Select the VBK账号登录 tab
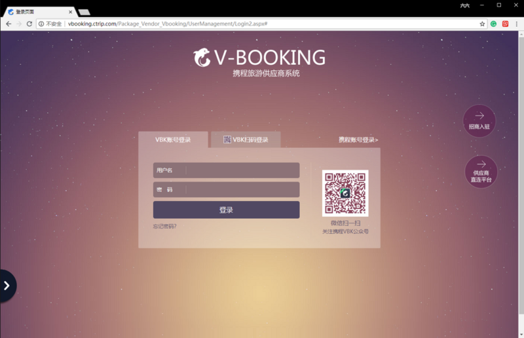Image resolution: width=524 pixels, height=338 pixels. (173, 140)
